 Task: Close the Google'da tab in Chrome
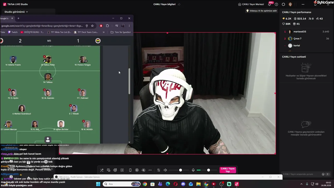click(x=12, y=18)
